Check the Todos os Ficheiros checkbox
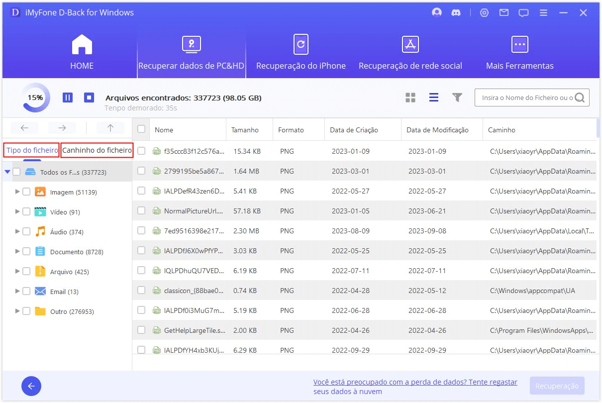Image resolution: width=602 pixels, height=403 pixels. click(x=16, y=172)
